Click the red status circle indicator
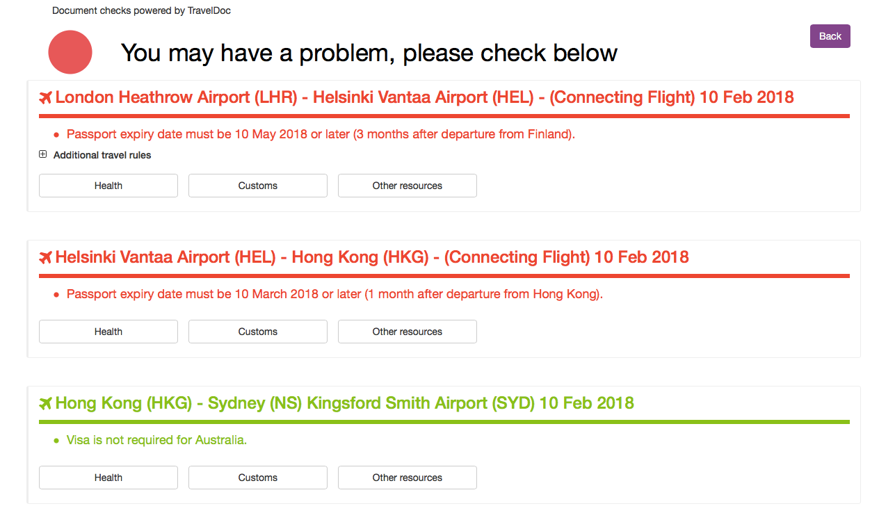Viewport: 895px width, 513px height. 70,52
